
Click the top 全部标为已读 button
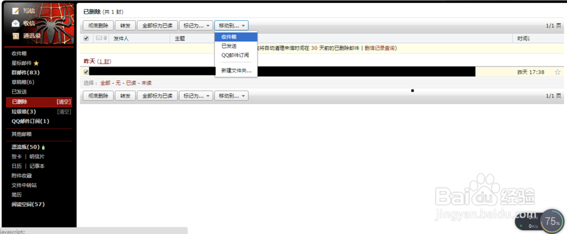tap(157, 25)
